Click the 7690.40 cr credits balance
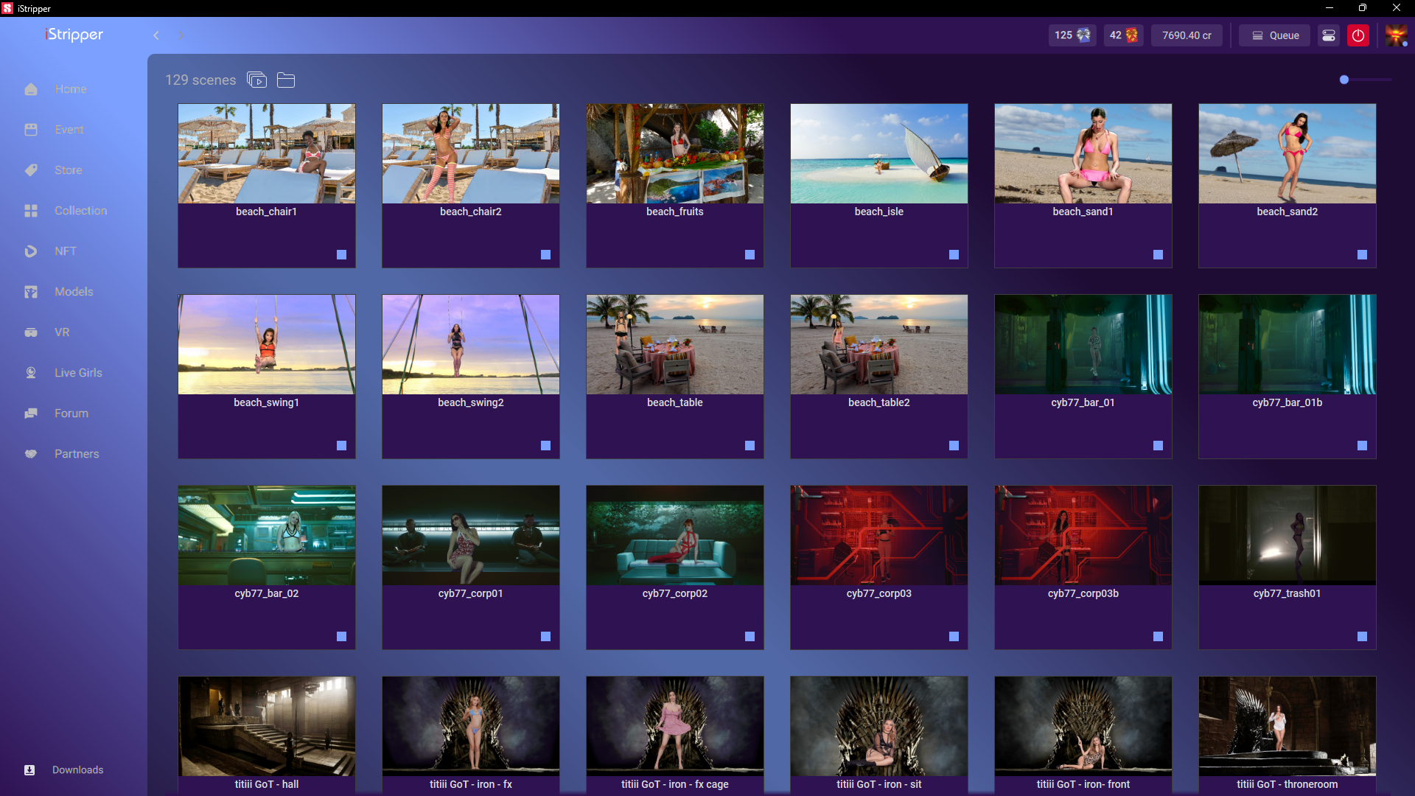The width and height of the screenshot is (1415, 796). pyautogui.click(x=1187, y=35)
